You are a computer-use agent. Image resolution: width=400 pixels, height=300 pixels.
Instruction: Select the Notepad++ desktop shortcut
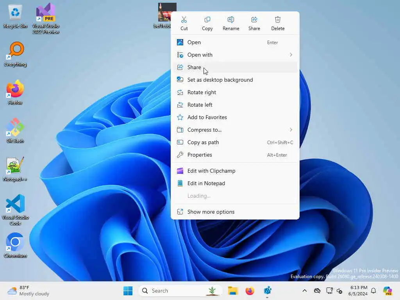15,170
